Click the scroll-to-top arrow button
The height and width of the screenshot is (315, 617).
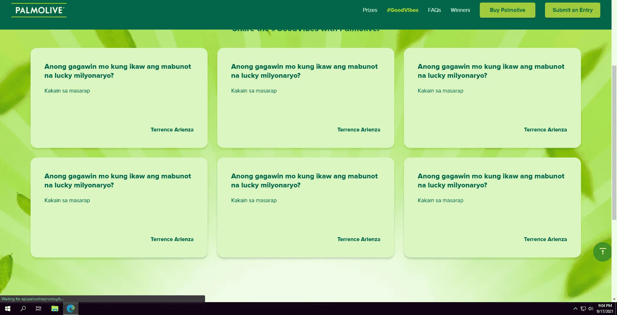[603, 252]
